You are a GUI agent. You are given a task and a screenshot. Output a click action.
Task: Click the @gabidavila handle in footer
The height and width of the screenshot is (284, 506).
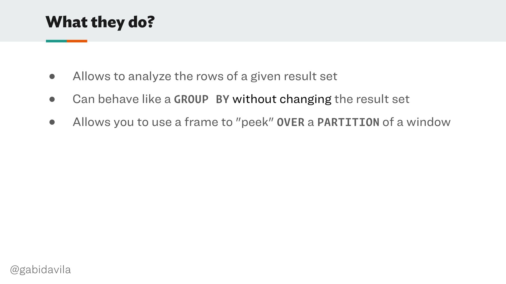(40, 270)
